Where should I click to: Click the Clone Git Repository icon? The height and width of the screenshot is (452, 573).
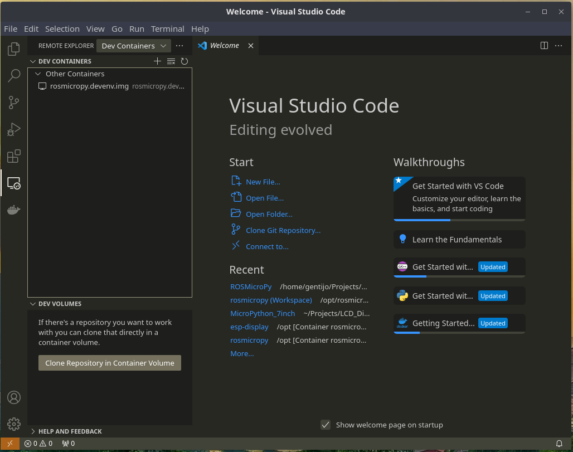pyautogui.click(x=236, y=230)
